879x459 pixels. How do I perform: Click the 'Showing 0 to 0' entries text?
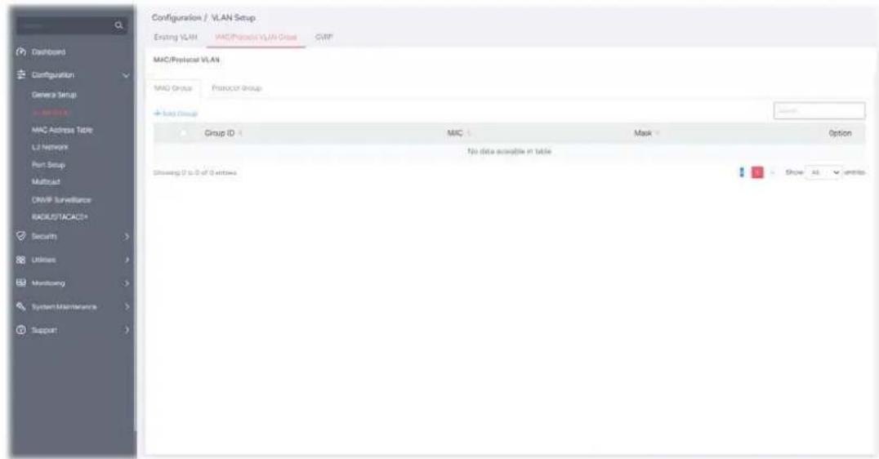[x=194, y=172]
